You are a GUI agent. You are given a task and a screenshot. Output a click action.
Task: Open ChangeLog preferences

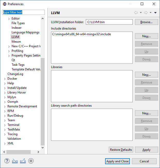[15, 74]
